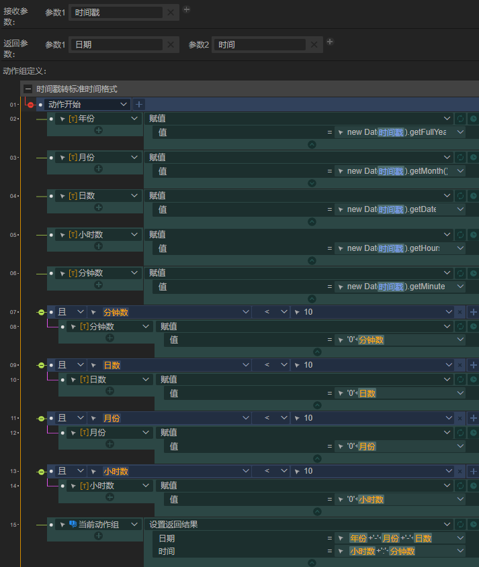
Task: Open the [T]月份 target dropdown on line 03
Action: tap(134, 157)
